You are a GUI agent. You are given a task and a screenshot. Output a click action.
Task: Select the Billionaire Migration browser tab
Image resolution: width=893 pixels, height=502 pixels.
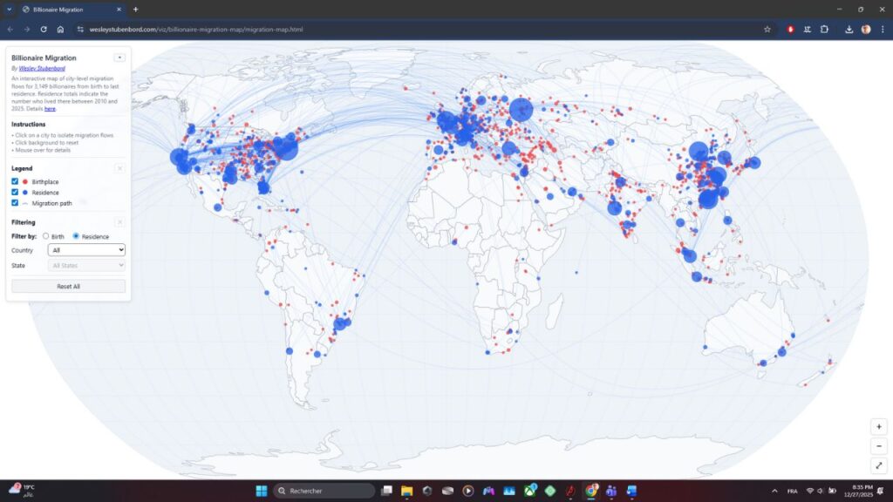(x=70, y=9)
